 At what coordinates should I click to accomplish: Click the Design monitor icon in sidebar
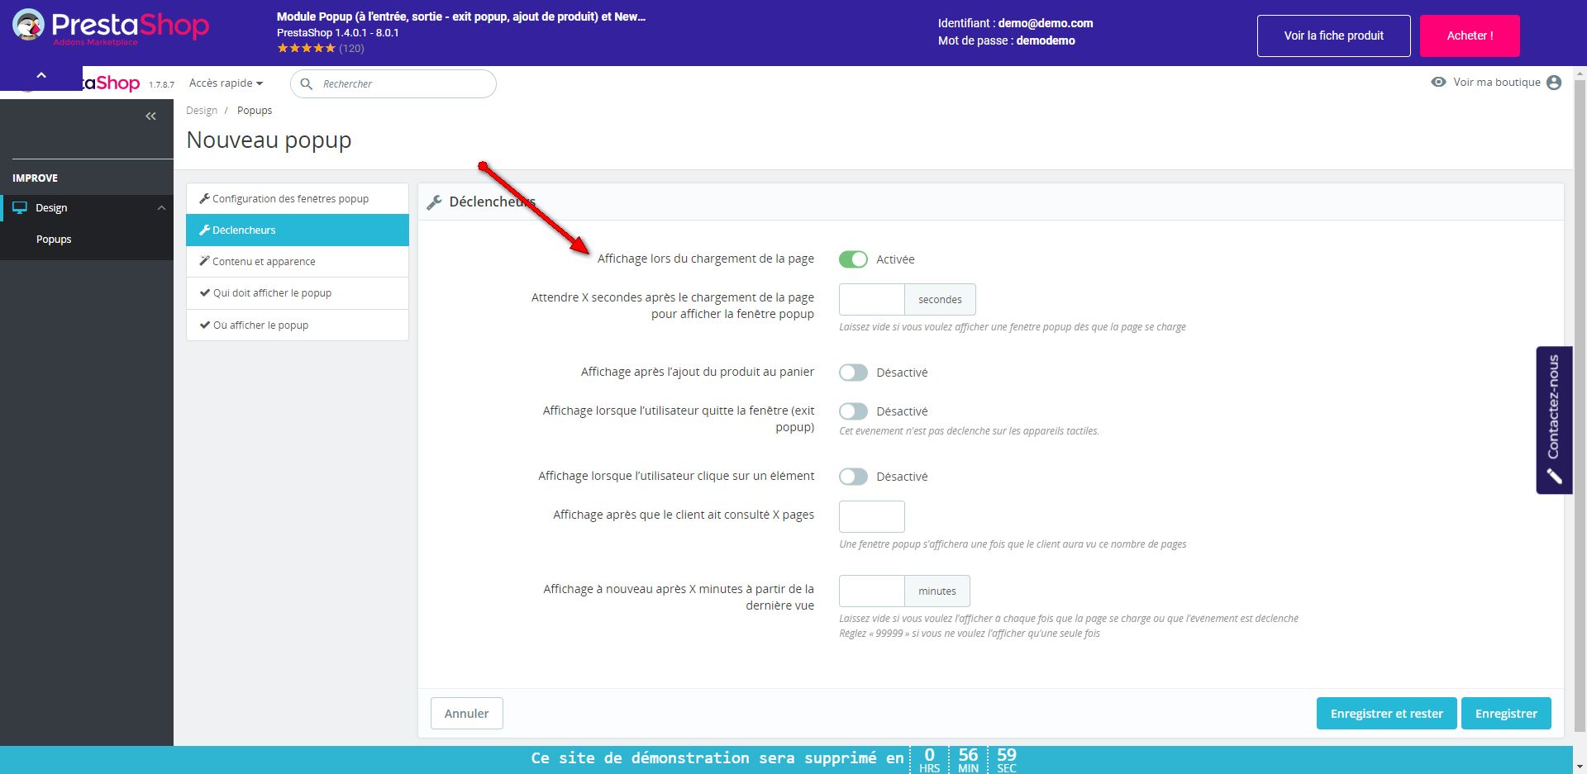coord(20,208)
